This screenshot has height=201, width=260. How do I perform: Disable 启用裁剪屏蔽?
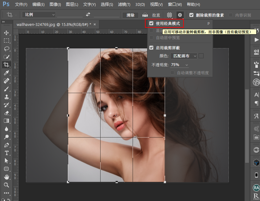point(151,48)
